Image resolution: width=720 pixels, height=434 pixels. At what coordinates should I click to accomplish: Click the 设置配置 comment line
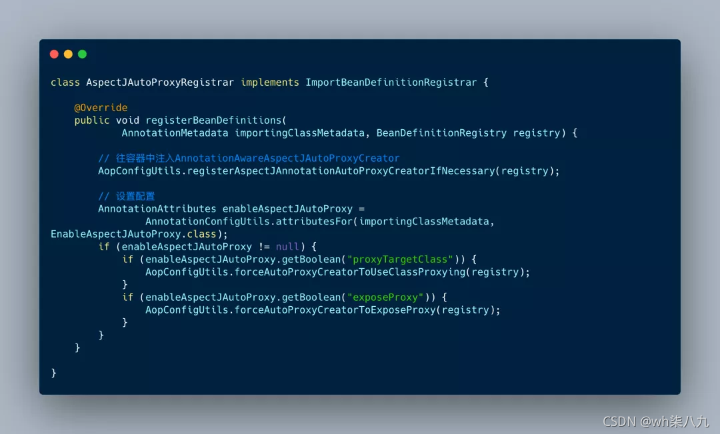[x=127, y=196]
